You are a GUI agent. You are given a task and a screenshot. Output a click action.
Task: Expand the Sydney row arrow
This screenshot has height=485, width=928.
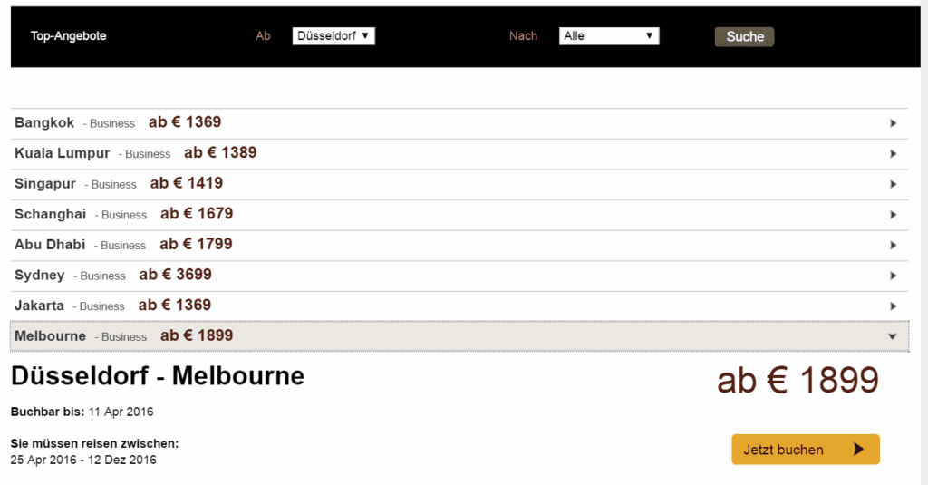click(893, 276)
